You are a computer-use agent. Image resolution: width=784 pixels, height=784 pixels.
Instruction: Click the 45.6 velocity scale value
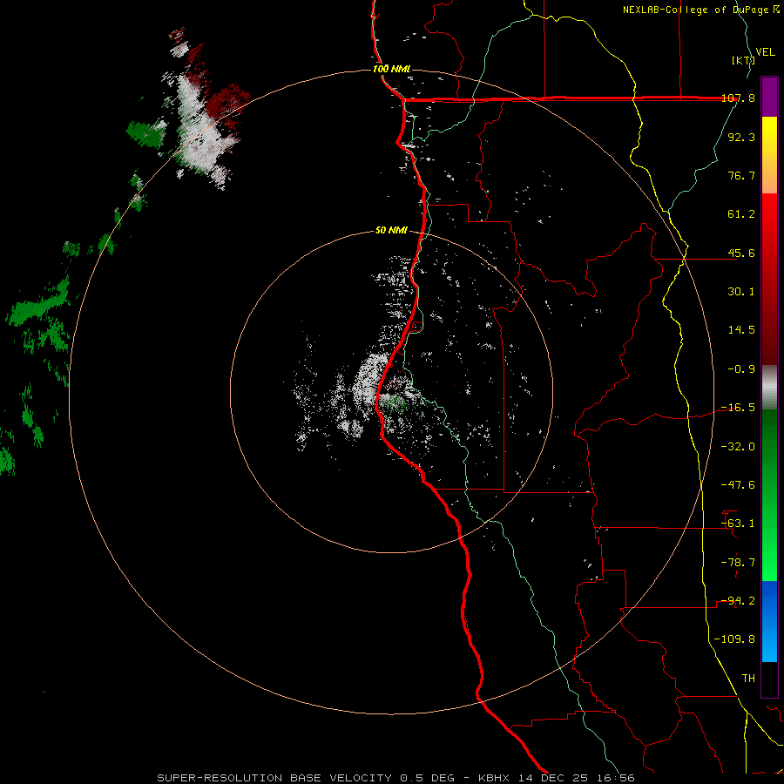pyautogui.click(x=741, y=253)
